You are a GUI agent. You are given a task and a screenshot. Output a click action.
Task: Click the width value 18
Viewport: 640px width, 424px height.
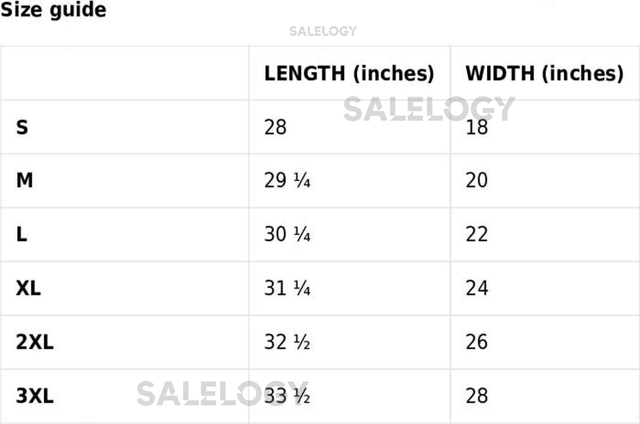476,128
